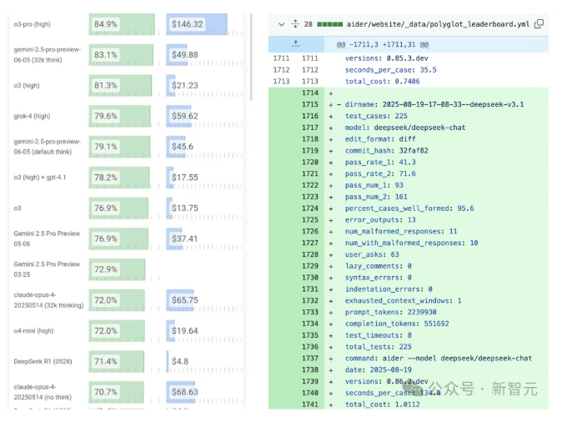Select the pass_rate_1: 41.3 line

point(380,162)
